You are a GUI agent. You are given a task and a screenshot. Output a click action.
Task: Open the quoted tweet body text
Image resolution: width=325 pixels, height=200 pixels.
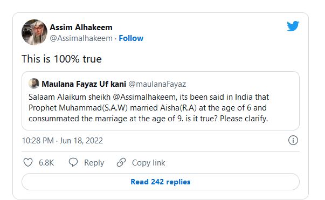click(x=149, y=108)
